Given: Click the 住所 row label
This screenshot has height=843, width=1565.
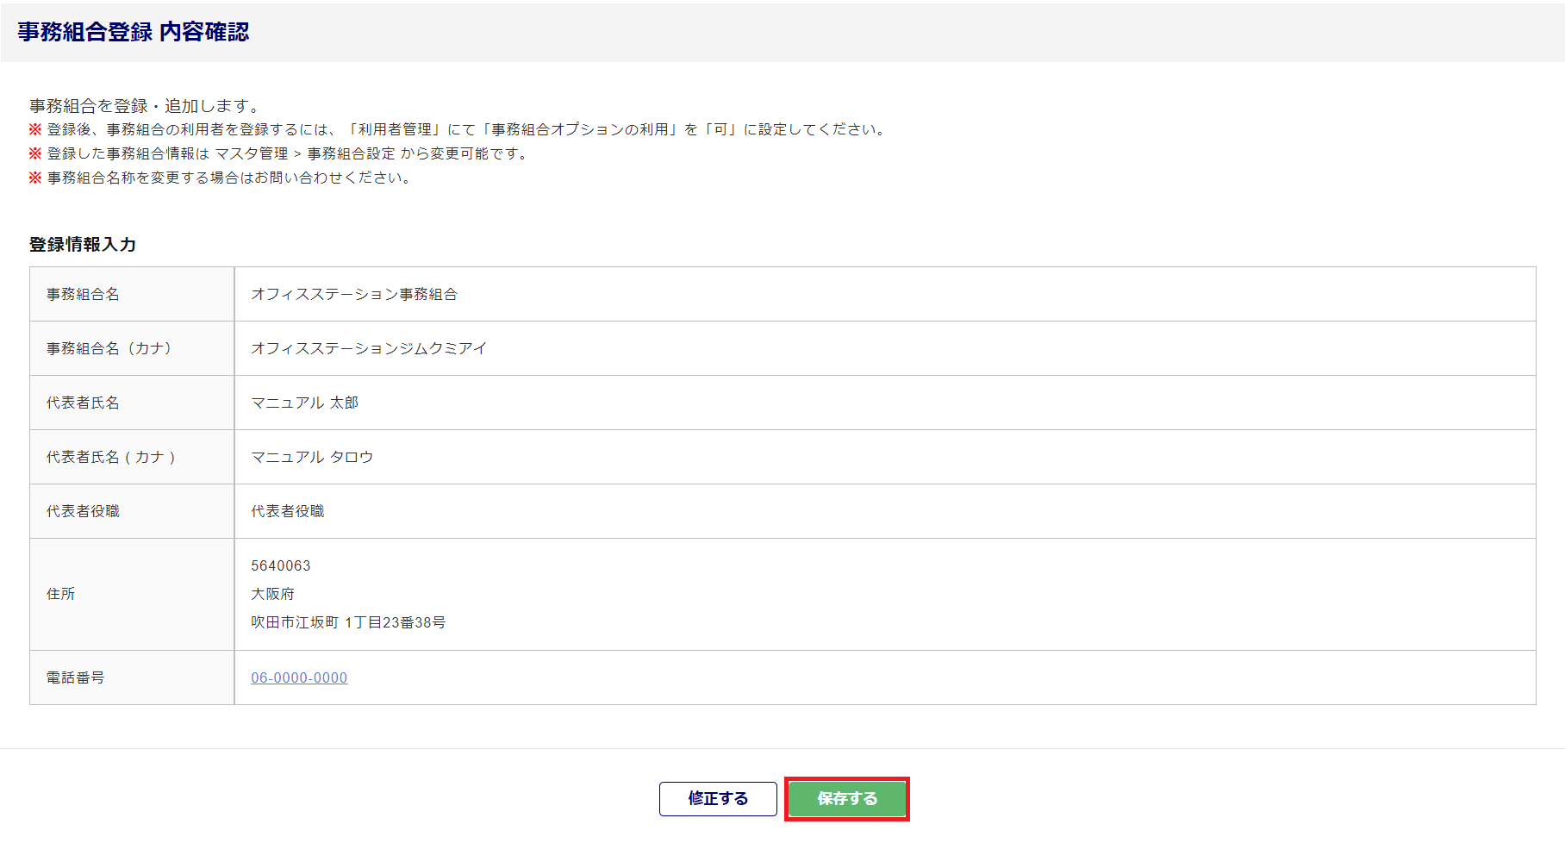Looking at the screenshot, I should point(60,594).
